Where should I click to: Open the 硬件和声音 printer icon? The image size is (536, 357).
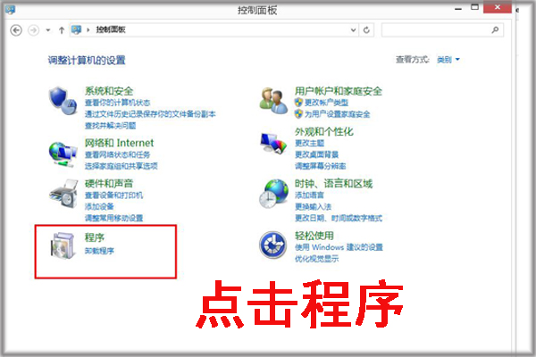(x=63, y=194)
